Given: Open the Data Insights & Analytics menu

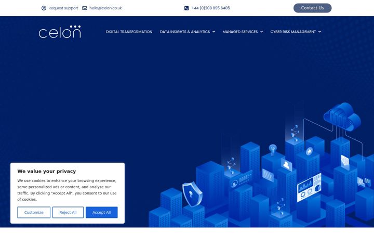Looking at the screenshot, I should 185,32.
